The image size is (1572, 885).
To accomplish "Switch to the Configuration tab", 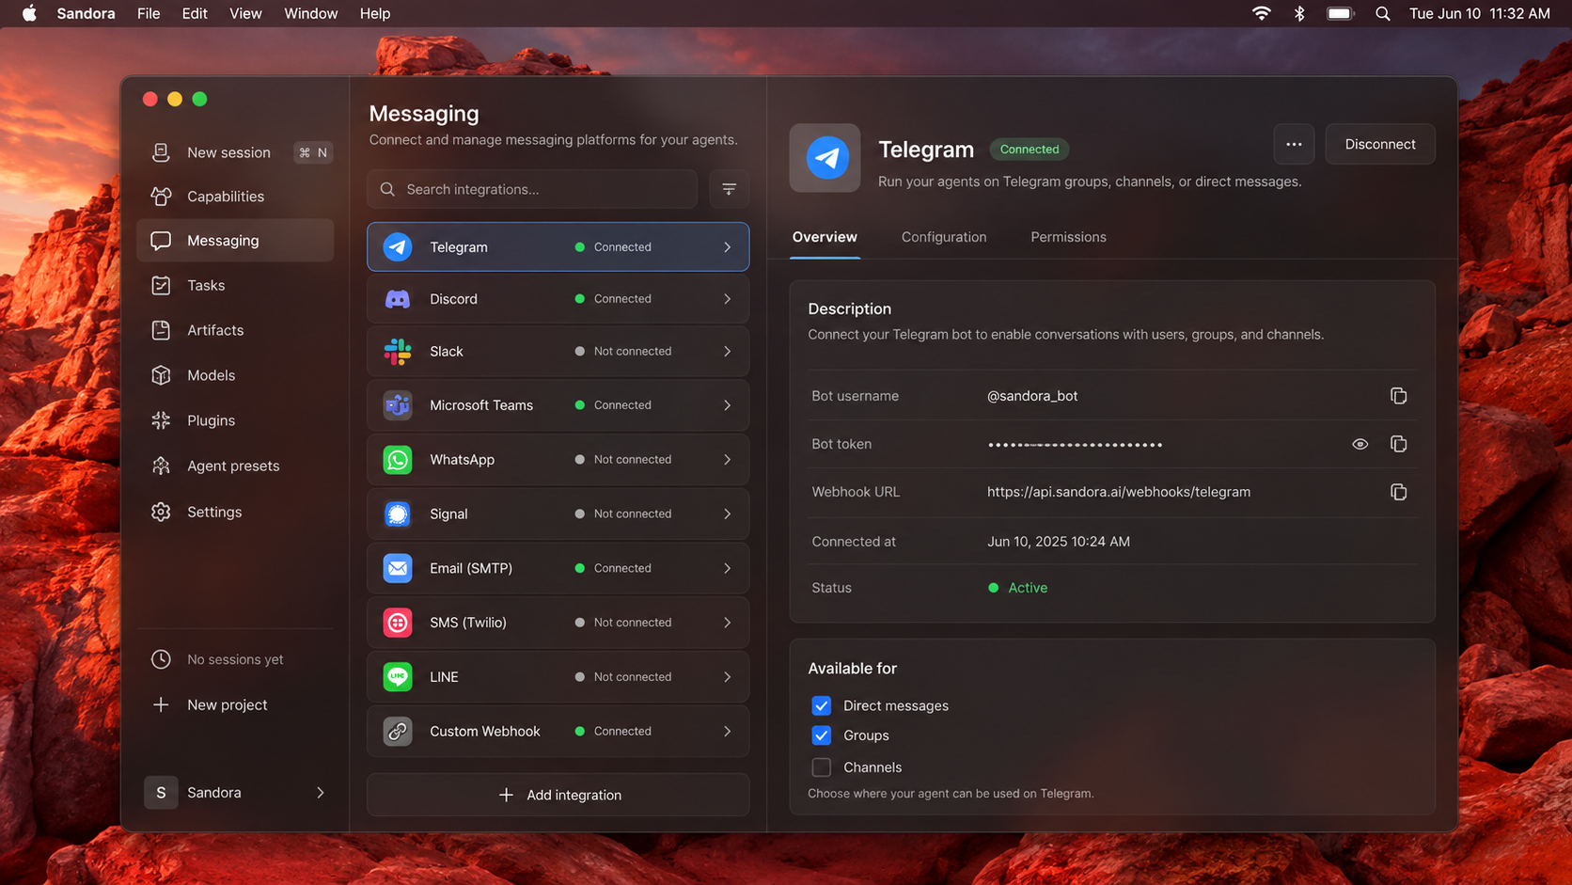I will pos(944,237).
